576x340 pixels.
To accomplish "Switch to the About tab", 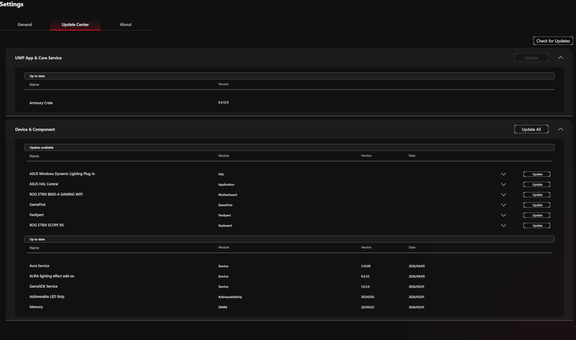I will [x=126, y=24].
